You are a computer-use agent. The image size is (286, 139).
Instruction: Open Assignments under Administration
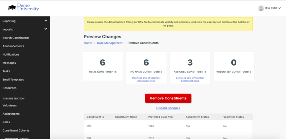(11, 114)
